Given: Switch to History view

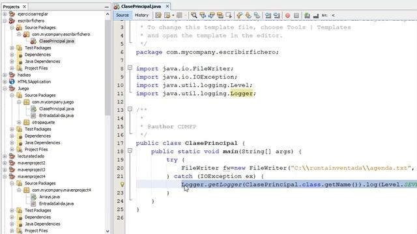Looking at the screenshot, I should (141, 15).
